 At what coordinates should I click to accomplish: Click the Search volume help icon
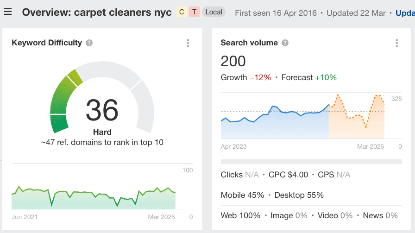pyautogui.click(x=285, y=43)
